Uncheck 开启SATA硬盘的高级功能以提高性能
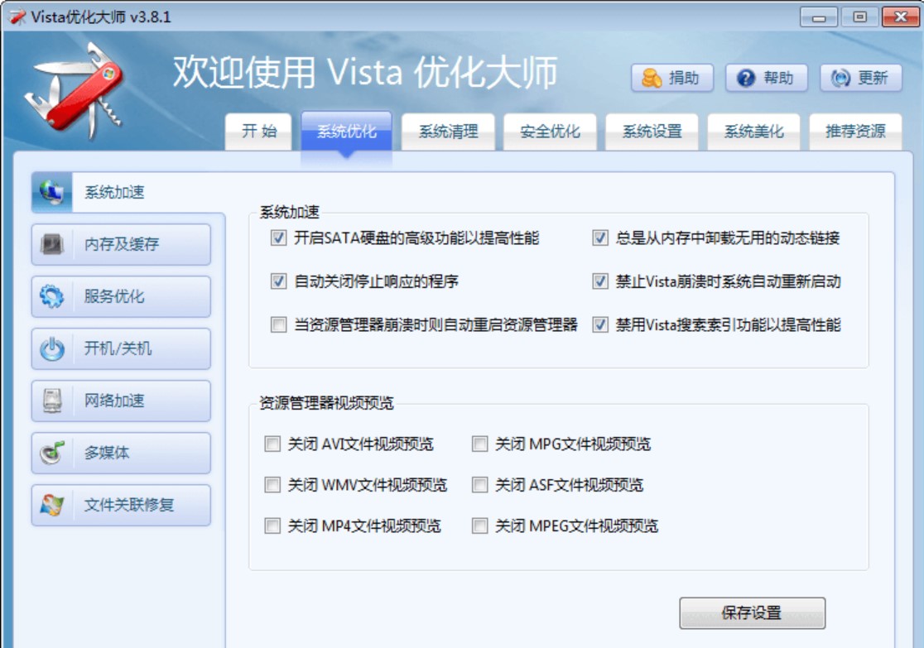Viewport: 924px width, 648px height. tap(278, 238)
